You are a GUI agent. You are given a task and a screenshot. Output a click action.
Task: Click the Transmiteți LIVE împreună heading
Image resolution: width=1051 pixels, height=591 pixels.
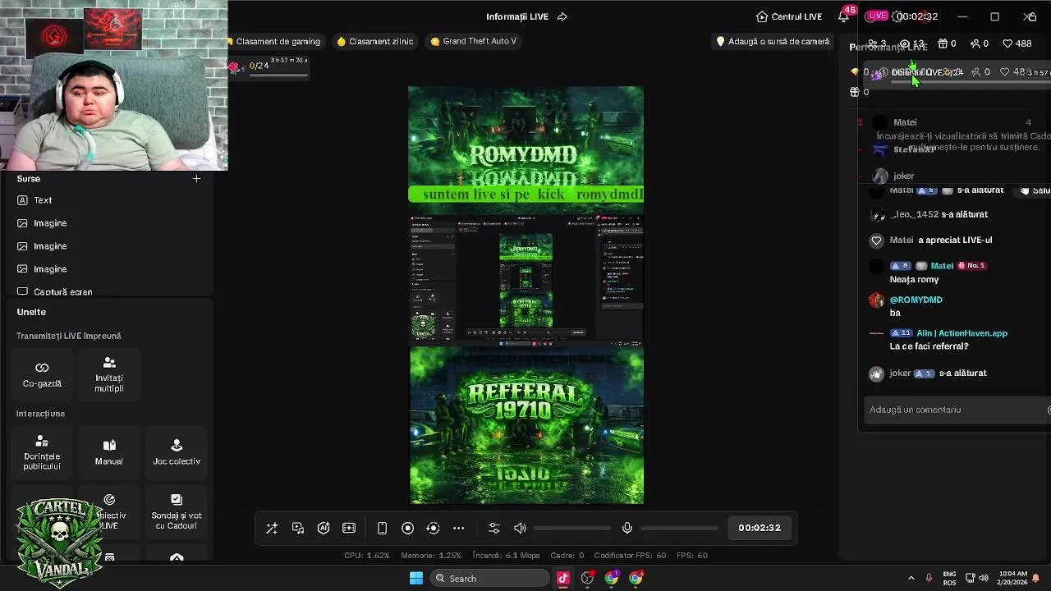pos(69,336)
